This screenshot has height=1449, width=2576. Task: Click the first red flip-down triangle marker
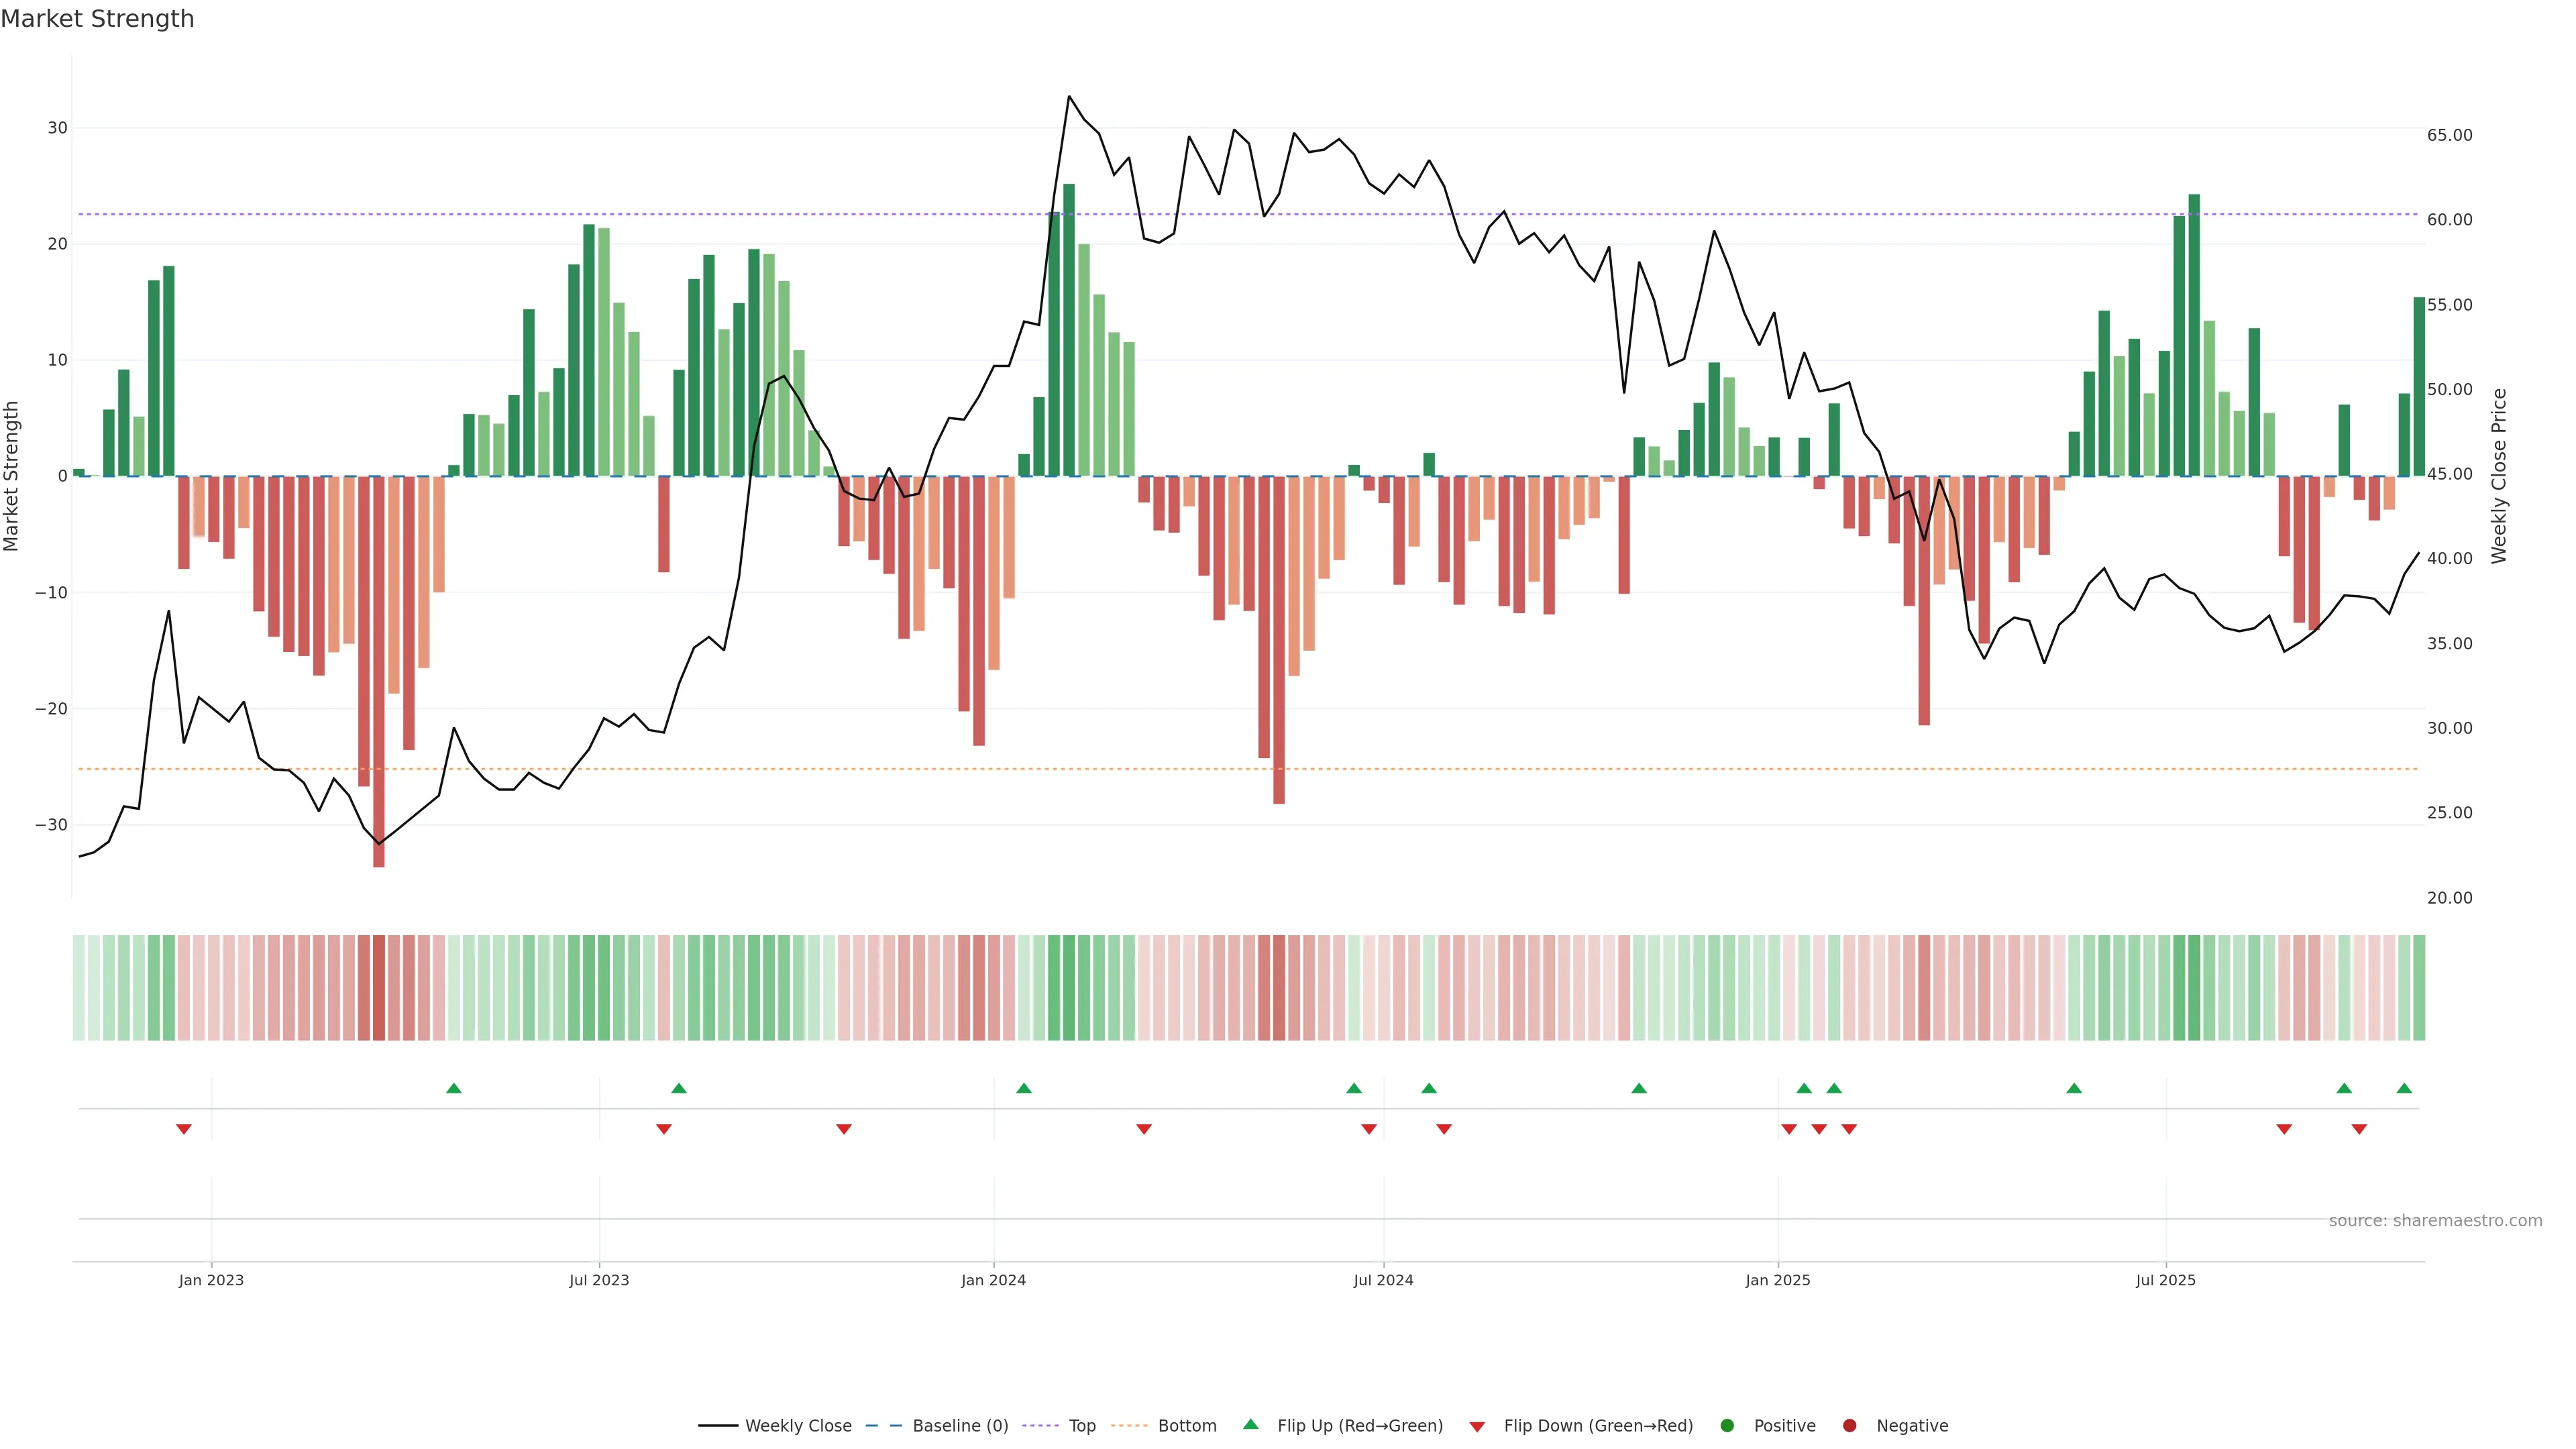click(184, 1129)
